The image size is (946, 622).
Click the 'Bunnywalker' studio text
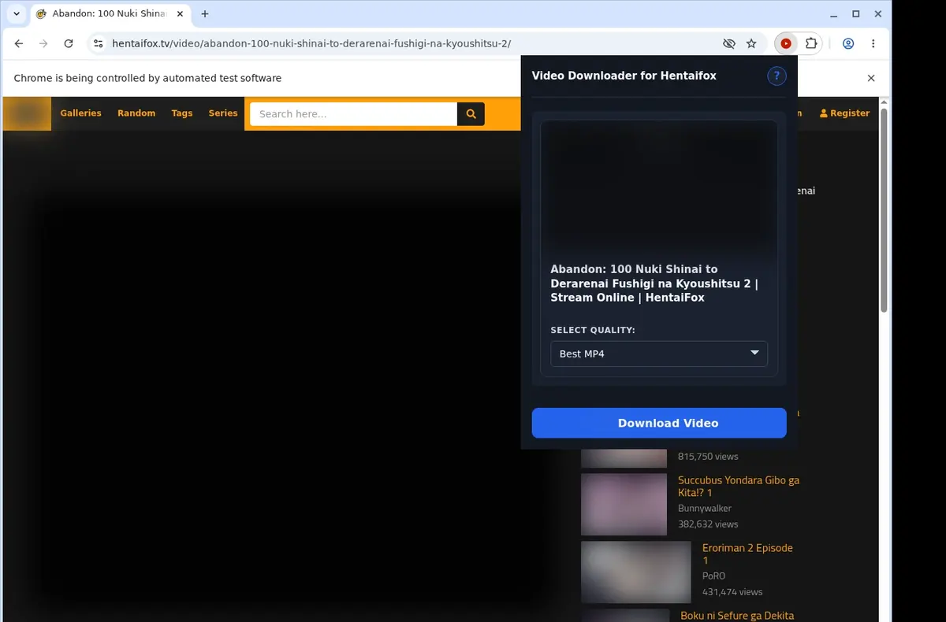tap(705, 509)
